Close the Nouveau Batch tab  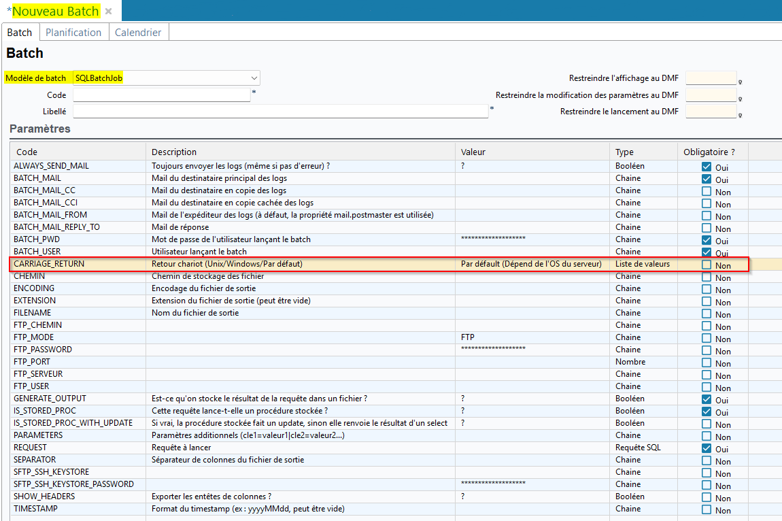[108, 11]
